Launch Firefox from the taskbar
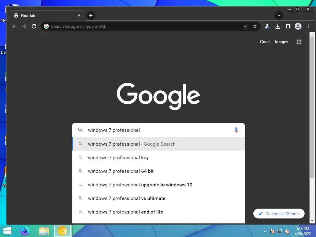316x237 pixels. (25, 231)
